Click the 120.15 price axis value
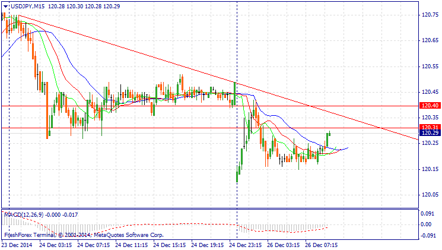The height and width of the screenshot is (250, 442). coord(430,169)
